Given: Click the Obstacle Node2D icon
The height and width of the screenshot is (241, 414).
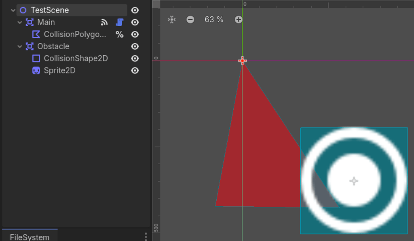Looking at the screenshot, I should 28,46.
